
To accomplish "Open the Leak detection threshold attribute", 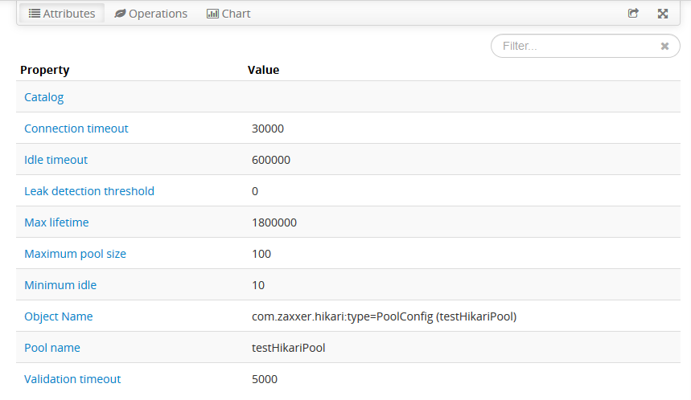I will click(x=89, y=191).
